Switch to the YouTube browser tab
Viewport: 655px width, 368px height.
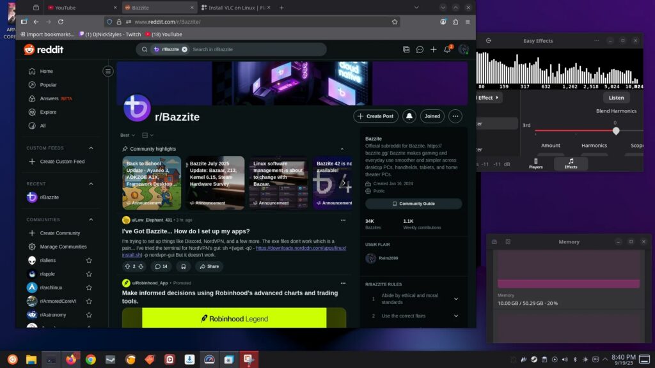(82, 8)
